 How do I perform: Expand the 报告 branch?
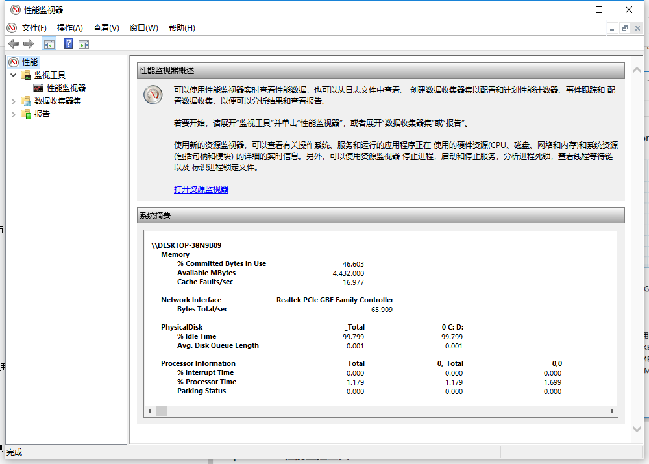click(13, 114)
